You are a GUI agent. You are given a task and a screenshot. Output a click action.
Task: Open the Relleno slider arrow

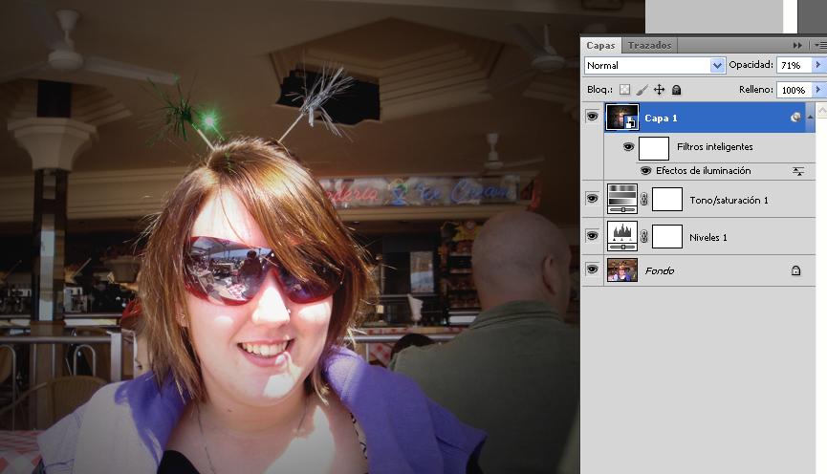pyautogui.click(x=817, y=90)
